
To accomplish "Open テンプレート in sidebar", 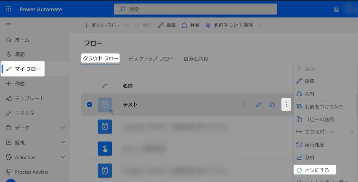I will coord(25,98).
